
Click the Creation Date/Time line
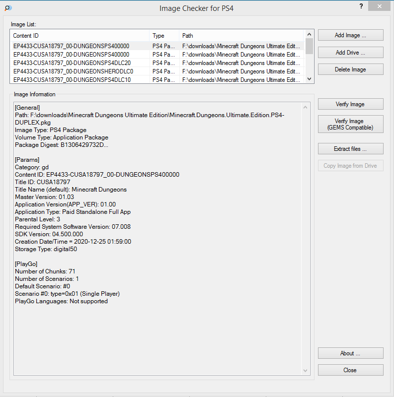tap(73, 242)
